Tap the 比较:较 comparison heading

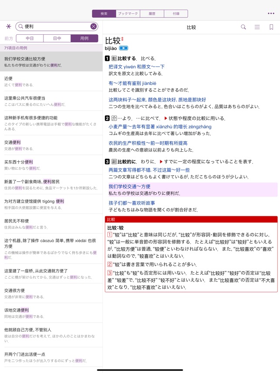pos(115,228)
